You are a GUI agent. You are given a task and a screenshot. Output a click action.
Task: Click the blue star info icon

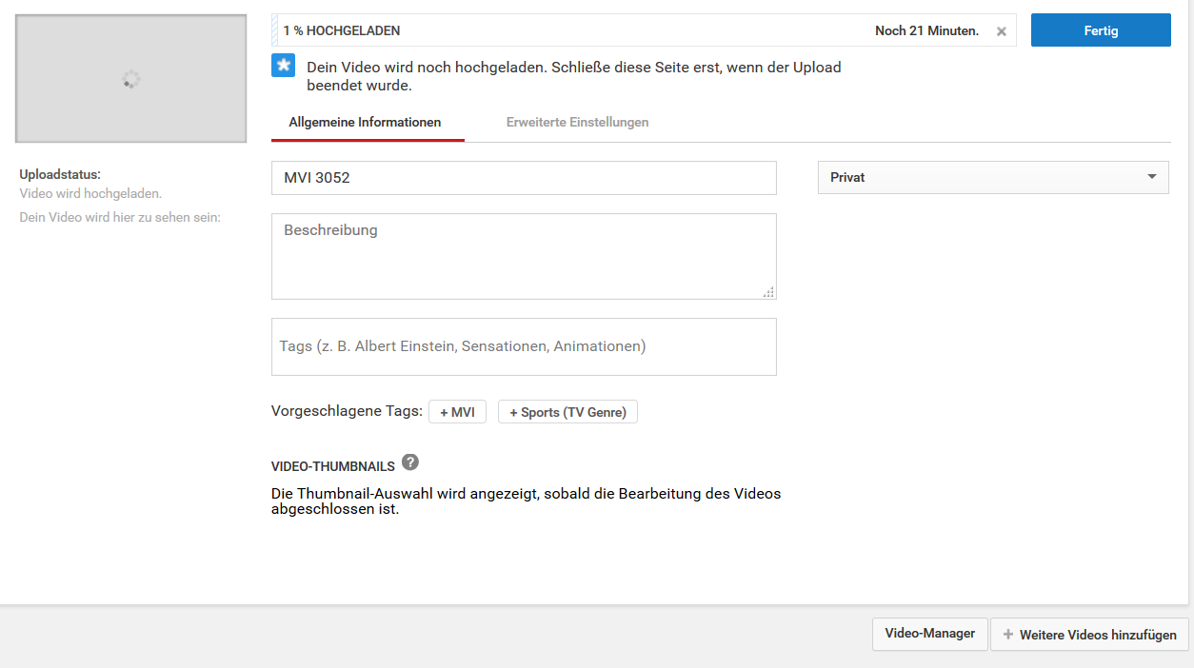coord(283,66)
